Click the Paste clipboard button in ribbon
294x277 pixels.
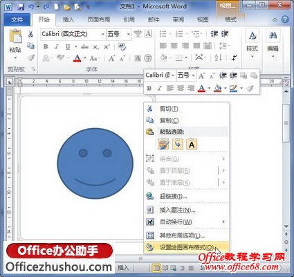pyautogui.click(x=15, y=37)
